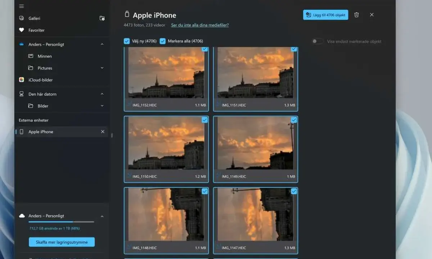Screen dimensions: 432x259
Task: Click the iCloud-bilder colorful icon
Action: click(x=22, y=80)
